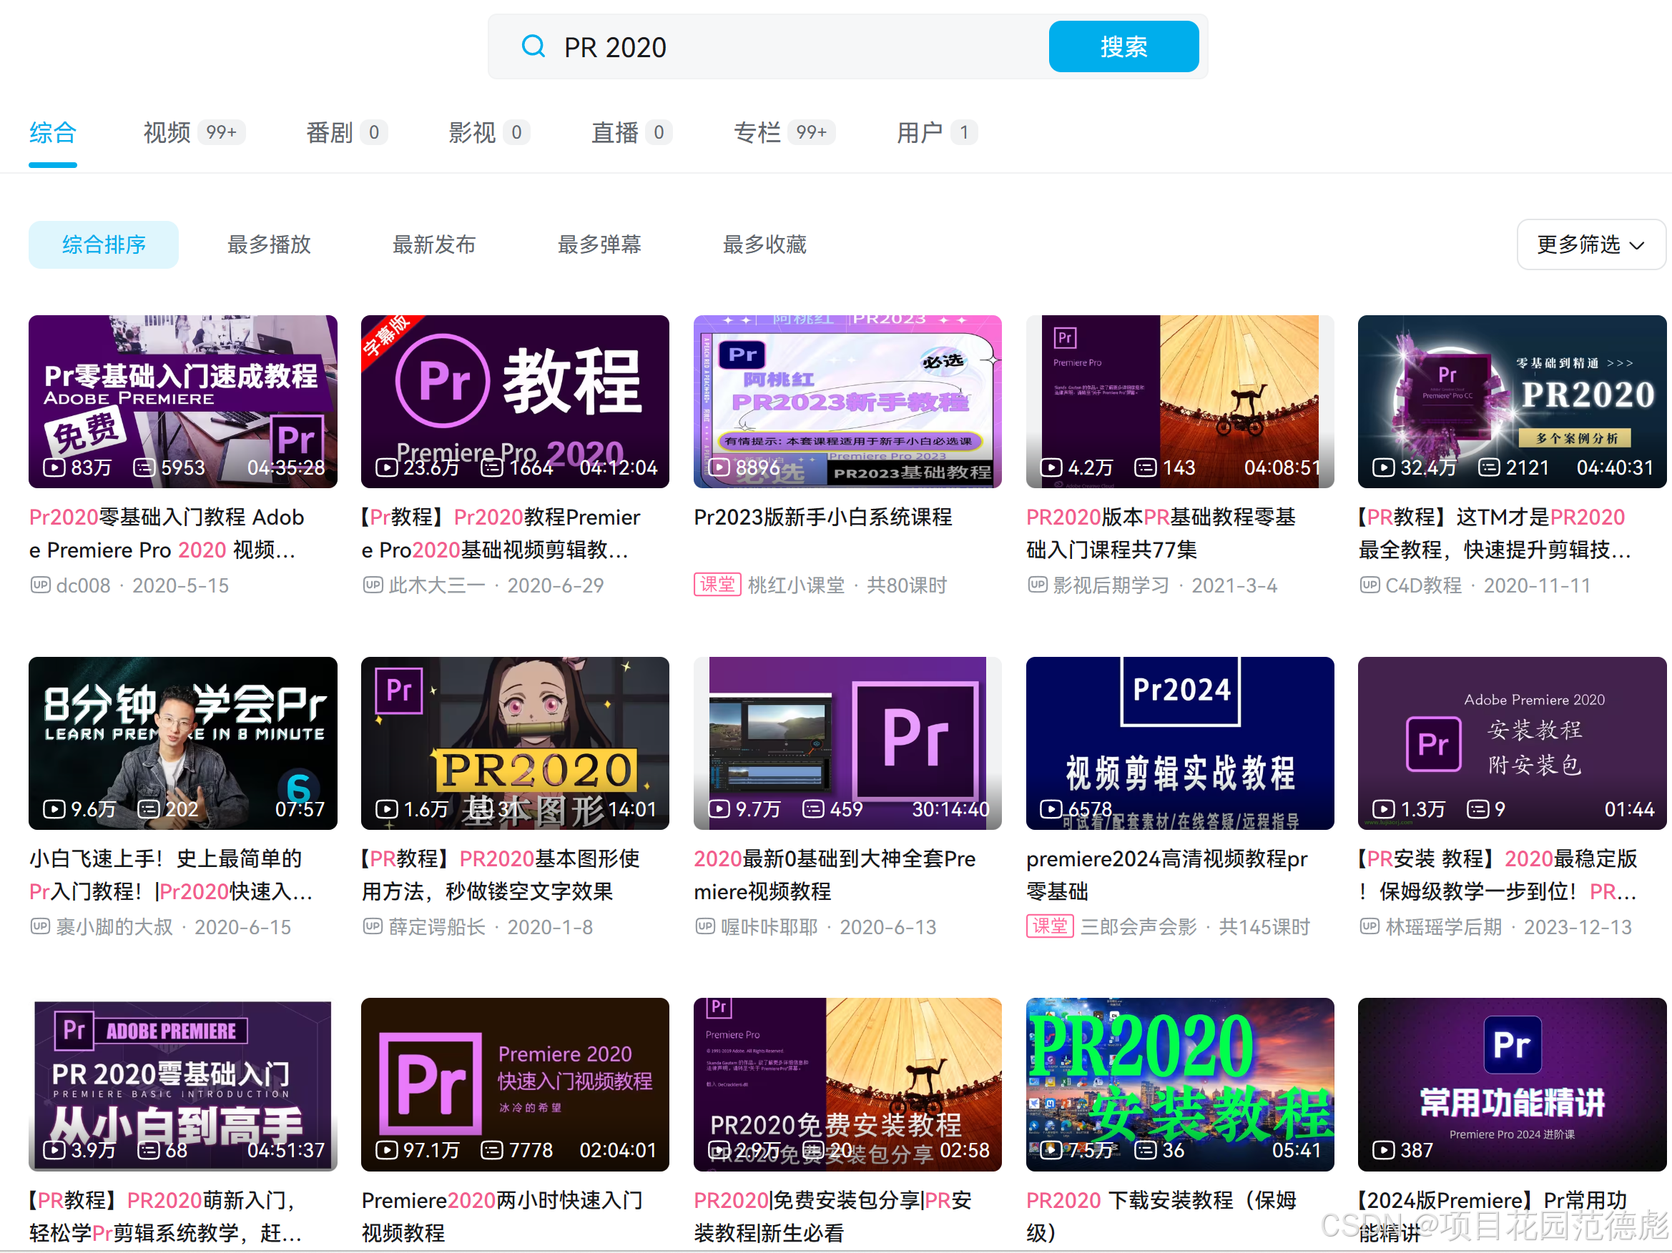Click 课堂 badge beside 桃红小课堂

pos(717,585)
